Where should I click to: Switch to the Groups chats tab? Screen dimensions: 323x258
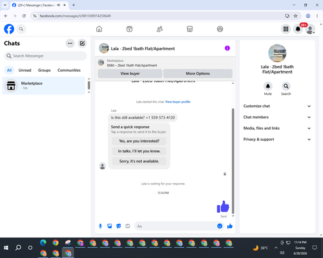44,70
